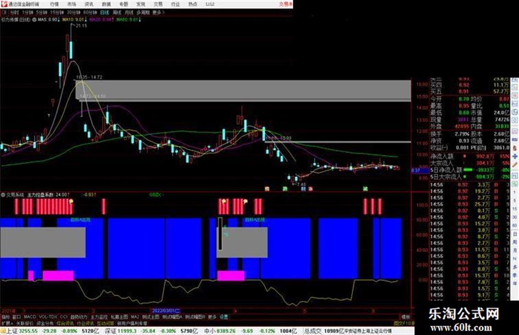519x335 pixels.
Task: Switch chart to 5分钟 period
Action: click(x=42, y=13)
